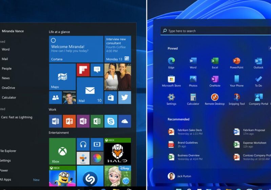Open the Maps tile
271x190 pixels.
(62, 77)
